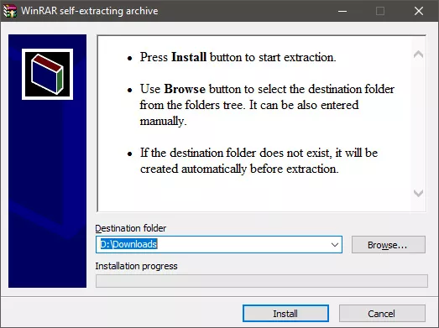This screenshot has width=439, height=328.
Task: Close the WinRAR self-extracting archive window
Action: pyautogui.click(x=419, y=11)
